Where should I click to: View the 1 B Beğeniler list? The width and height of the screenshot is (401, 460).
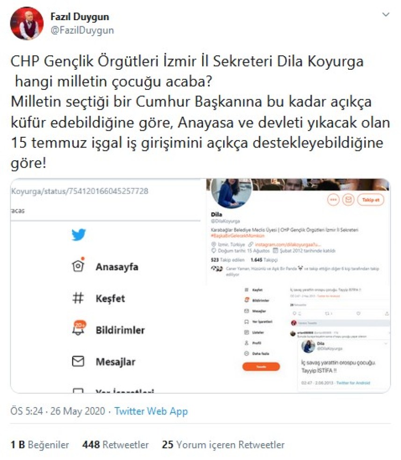pos(40,445)
